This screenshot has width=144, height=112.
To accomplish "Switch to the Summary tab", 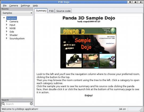I will pyautogui.click(x=41, y=11).
